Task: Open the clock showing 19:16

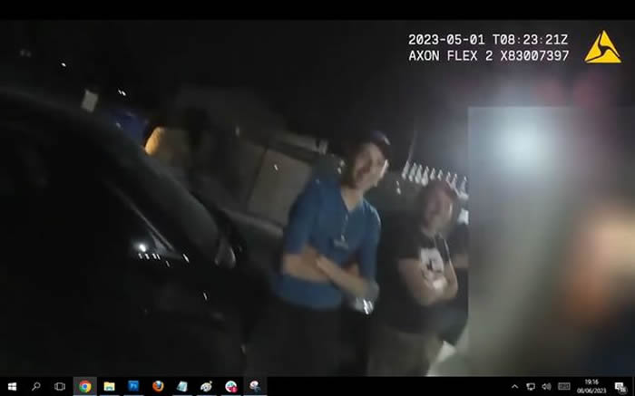Action: point(591,386)
